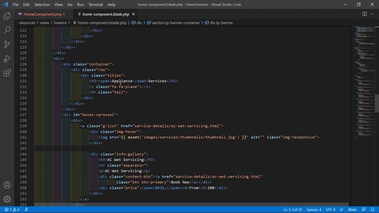Viewport: 379px width, 213px height.
Task: Open the Run and Debug view
Action: click(x=7, y=59)
